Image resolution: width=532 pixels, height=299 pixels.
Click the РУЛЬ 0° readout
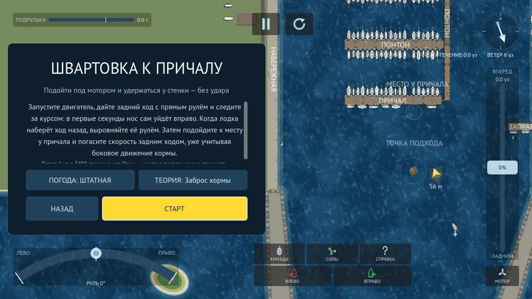96,283
